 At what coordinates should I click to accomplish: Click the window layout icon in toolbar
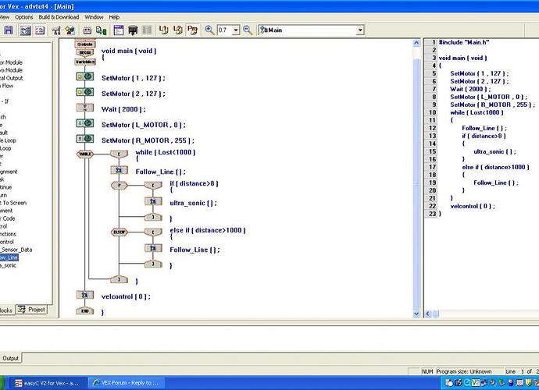119,30
